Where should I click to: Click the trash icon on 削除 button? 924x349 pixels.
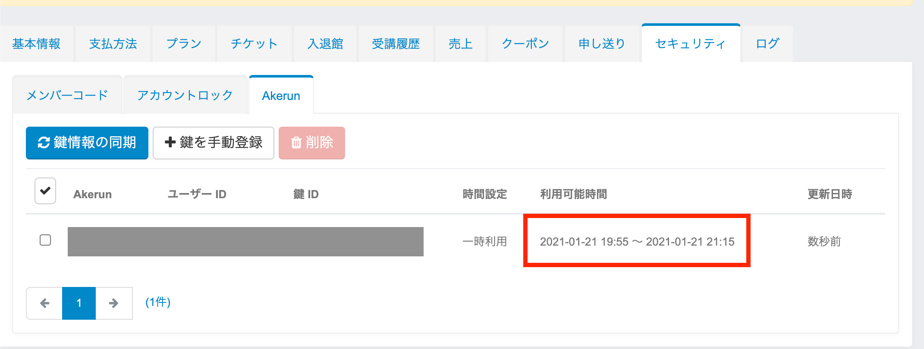click(x=296, y=143)
